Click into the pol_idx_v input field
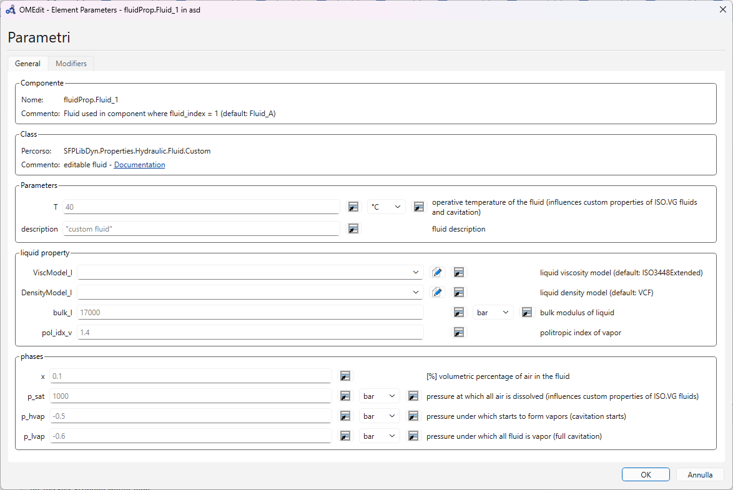Screen dimensions: 733x490 [x=250, y=333]
